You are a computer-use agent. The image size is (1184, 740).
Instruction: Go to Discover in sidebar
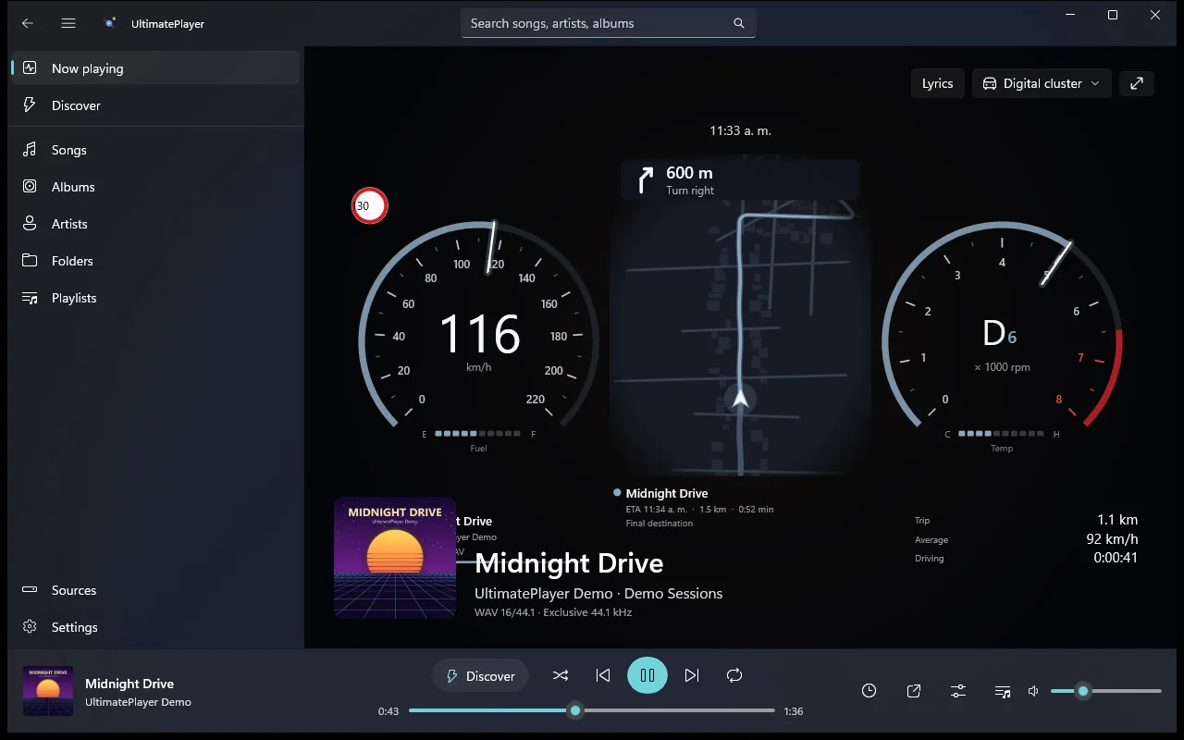pos(155,105)
